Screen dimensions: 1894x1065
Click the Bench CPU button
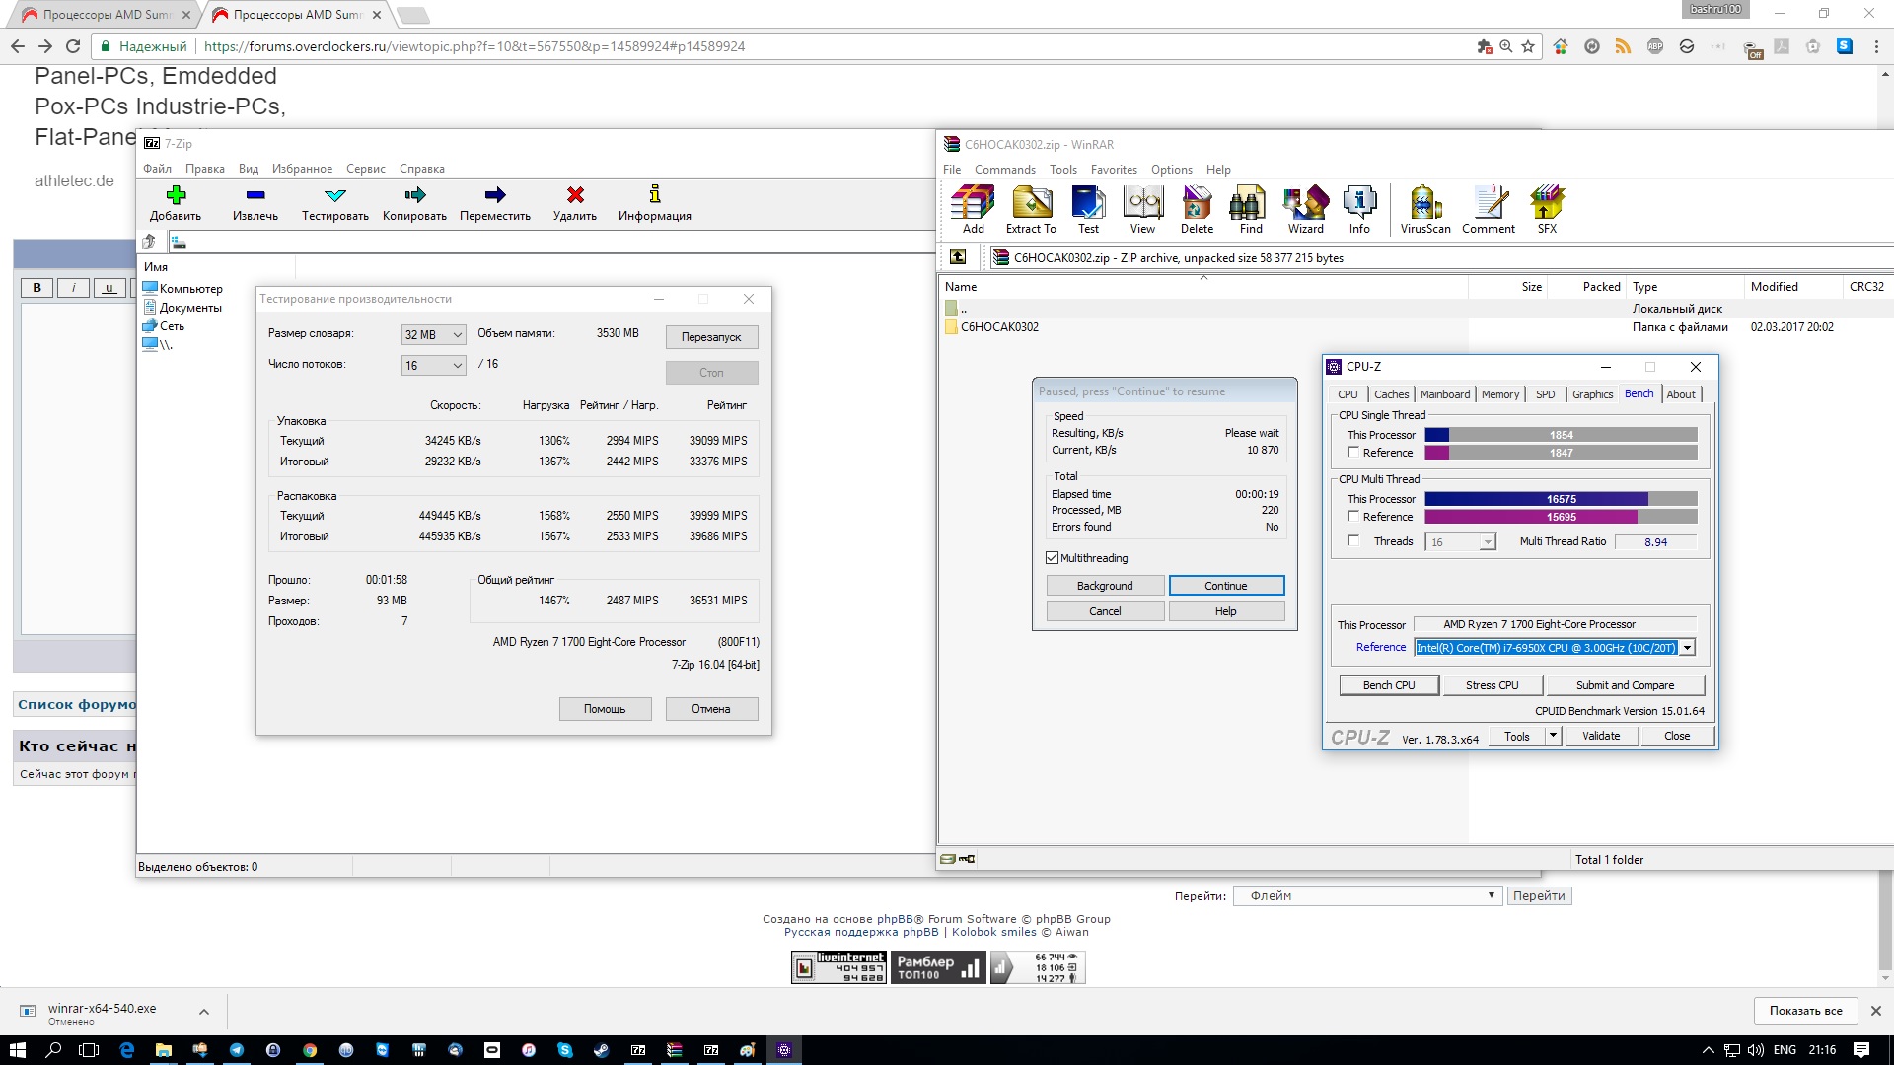(1388, 685)
